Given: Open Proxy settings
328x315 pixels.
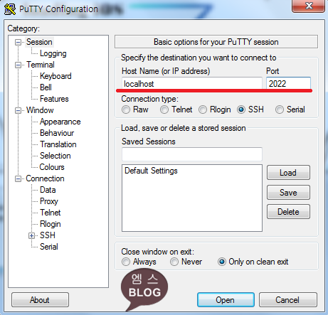Looking at the screenshot, I should point(49,201).
